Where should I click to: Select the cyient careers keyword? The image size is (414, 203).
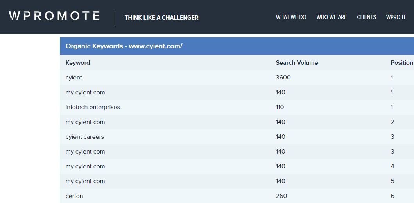point(85,137)
